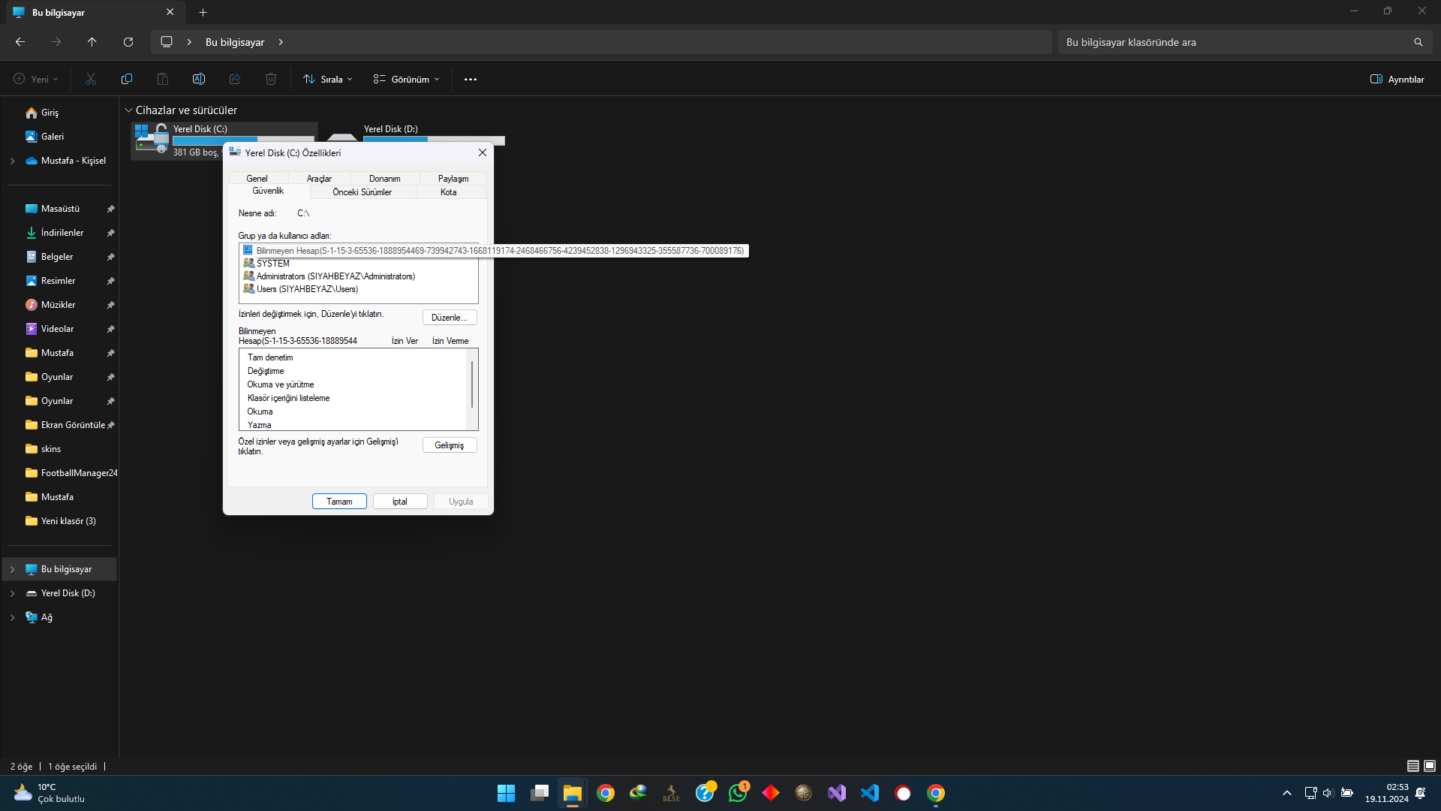
Task: Expand address bar chevron after Bu bilgisayar
Action: click(281, 42)
